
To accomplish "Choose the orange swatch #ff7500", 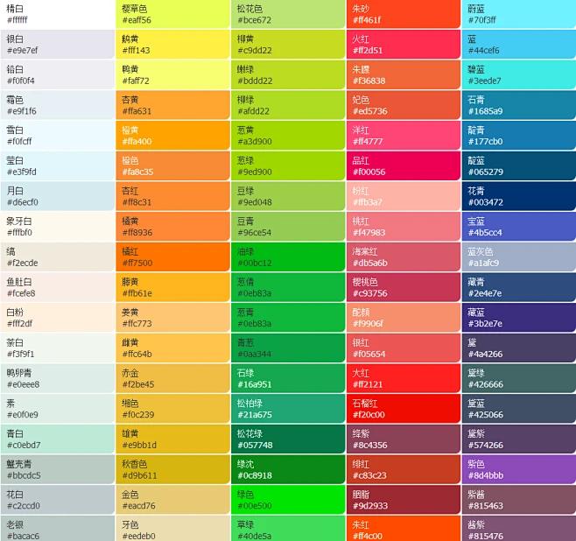I will coord(172,256).
